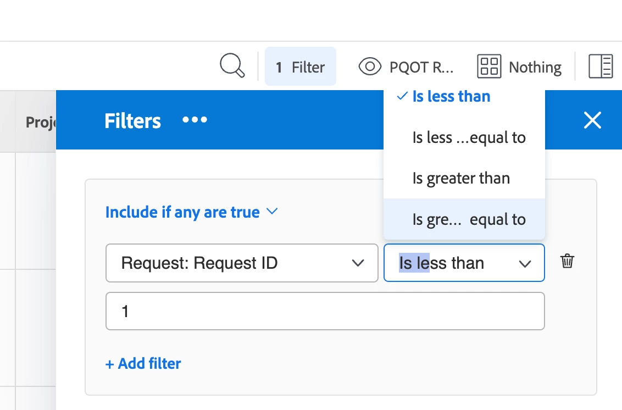The image size is (622, 410).
Task: Click the Filters panel title
Action: click(132, 120)
